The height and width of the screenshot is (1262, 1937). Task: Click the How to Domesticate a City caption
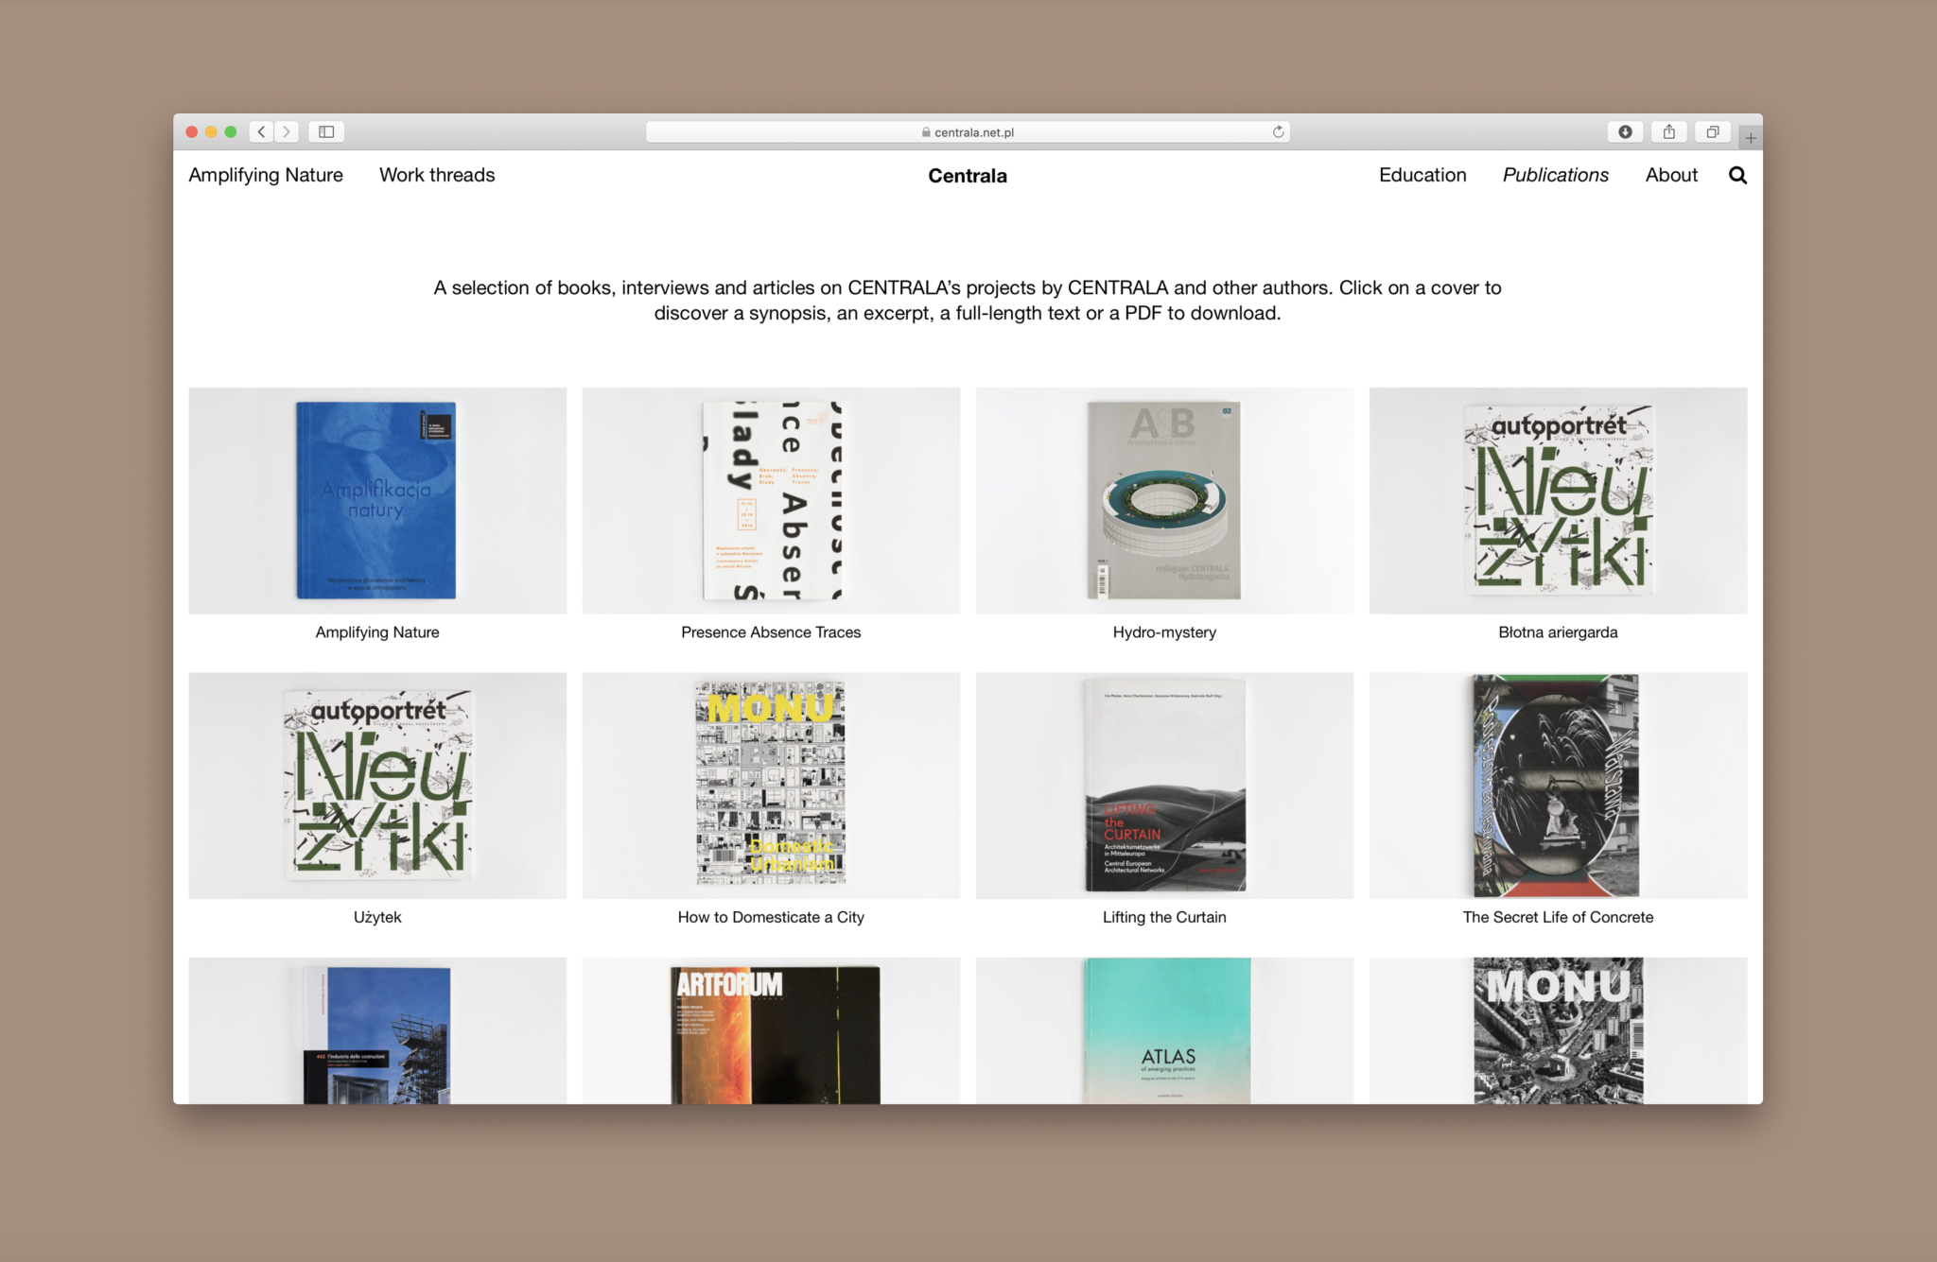pyautogui.click(x=771, y=917)
